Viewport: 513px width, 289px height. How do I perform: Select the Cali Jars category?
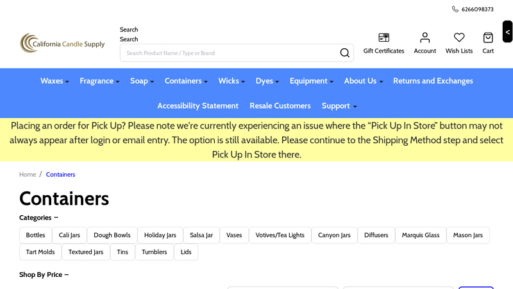[69, 235]
